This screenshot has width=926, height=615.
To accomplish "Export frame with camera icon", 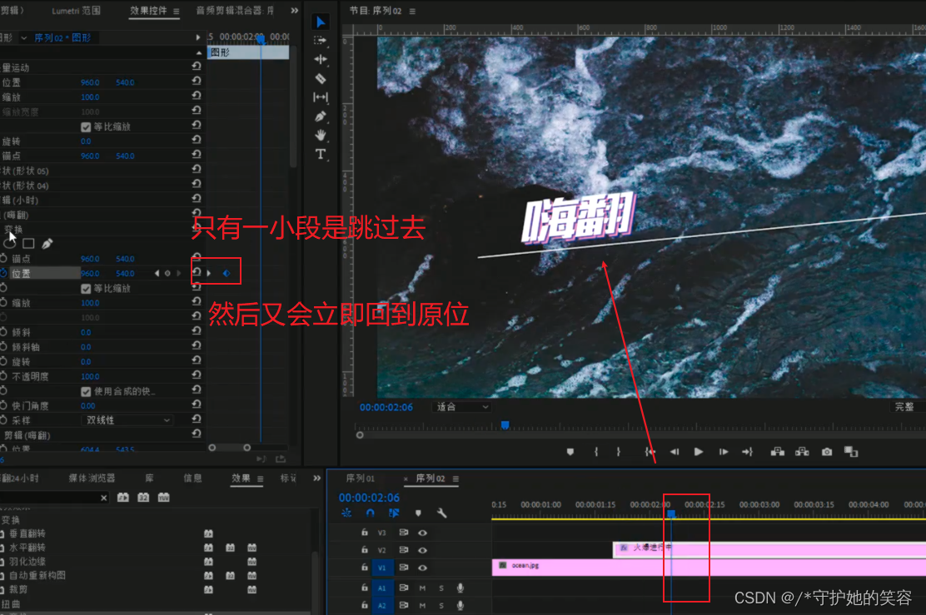I will coord(827,452).
